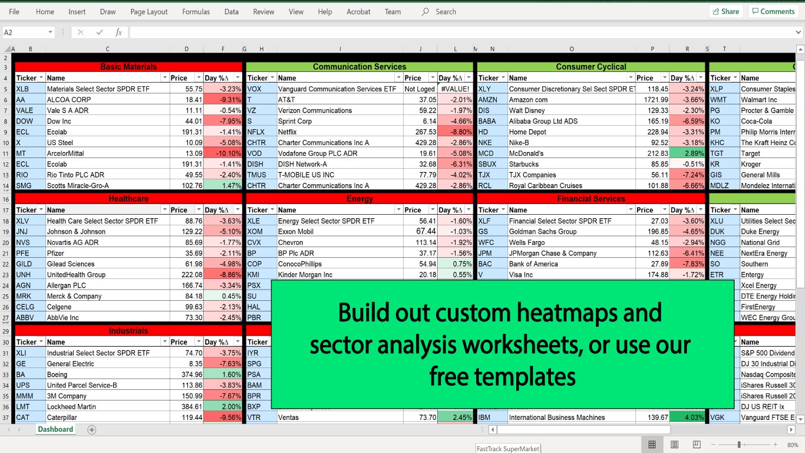The height and width of the screenshot is (453, 805).
Task: Open Name filter under Energy
Action: [x=398, y=210]
